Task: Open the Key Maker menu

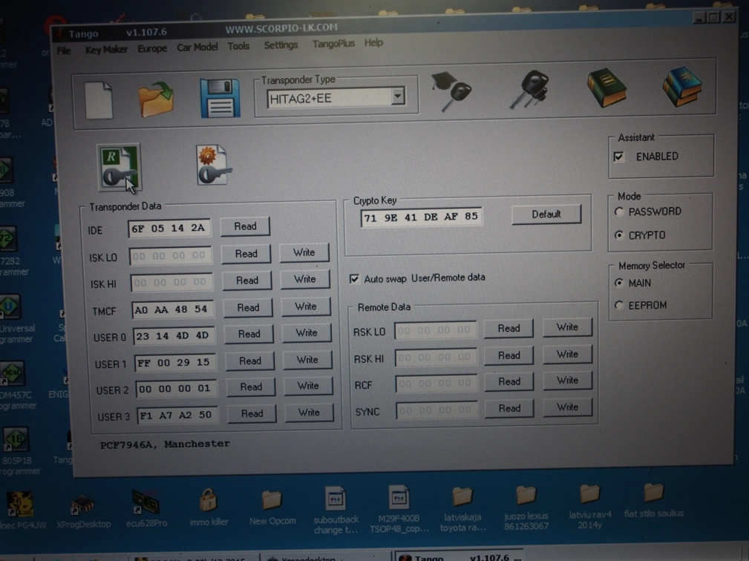Action: click(106, 49)
